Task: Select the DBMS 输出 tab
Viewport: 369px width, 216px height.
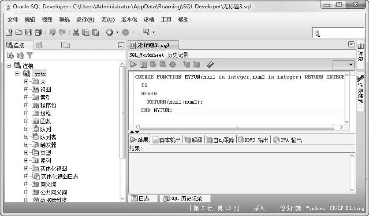Action: [253, 140]
